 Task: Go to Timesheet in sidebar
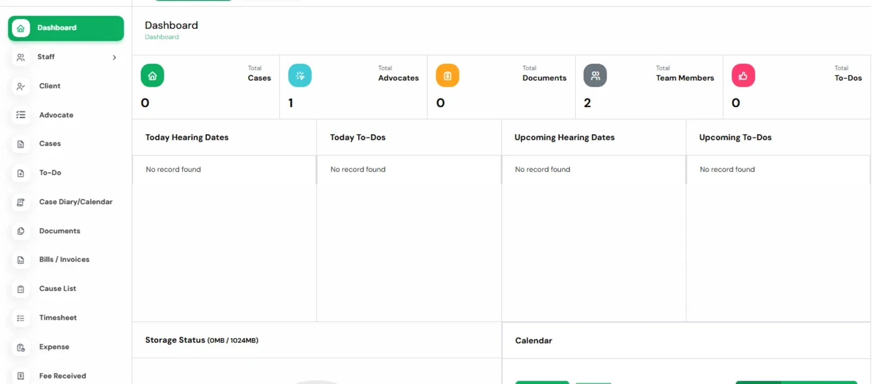pyautogui.click(x=66, y=318)
